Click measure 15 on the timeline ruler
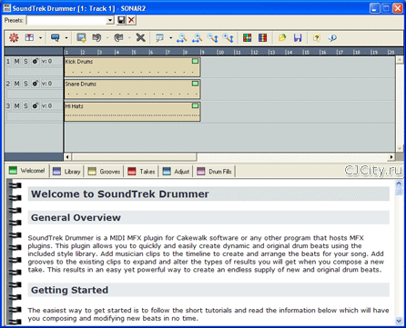 pos(306,52)
